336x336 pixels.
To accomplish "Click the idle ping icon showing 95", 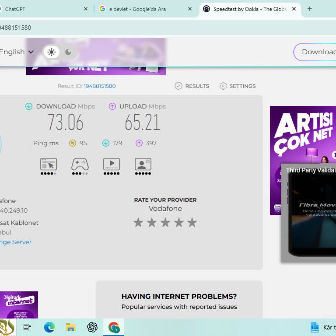I will tap(73, 143).
